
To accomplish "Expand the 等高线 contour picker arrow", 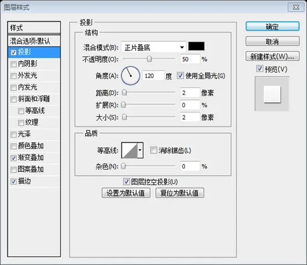I will tap(140, 150).
